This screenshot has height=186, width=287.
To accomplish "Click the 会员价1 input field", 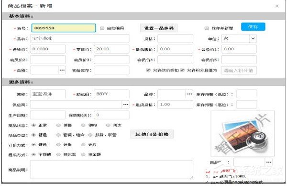I will pyautogui.click(x=239, y=49).
